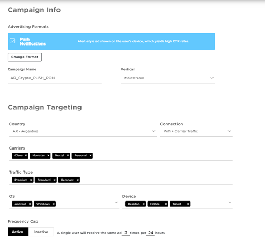
Task: Remove the Premium traffic type tag
Action: click(x=31, y=180)
